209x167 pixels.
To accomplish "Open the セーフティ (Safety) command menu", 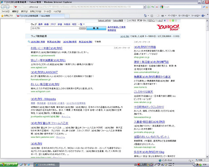I will 184,15.
